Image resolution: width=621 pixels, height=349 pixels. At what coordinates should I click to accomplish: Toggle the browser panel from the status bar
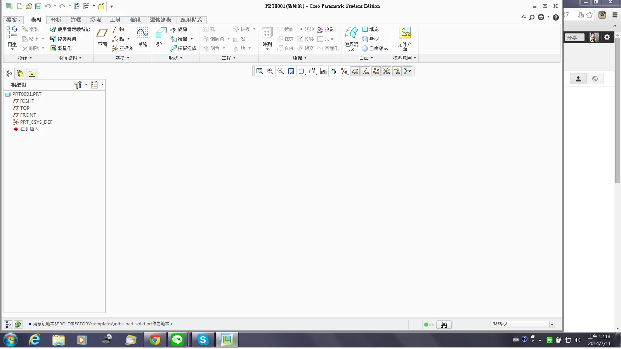(x=18, y=324)
